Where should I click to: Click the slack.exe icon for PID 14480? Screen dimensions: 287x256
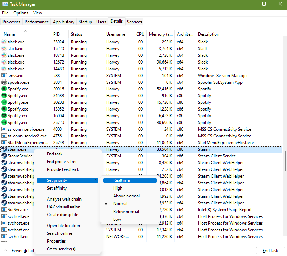click(4, 69)
